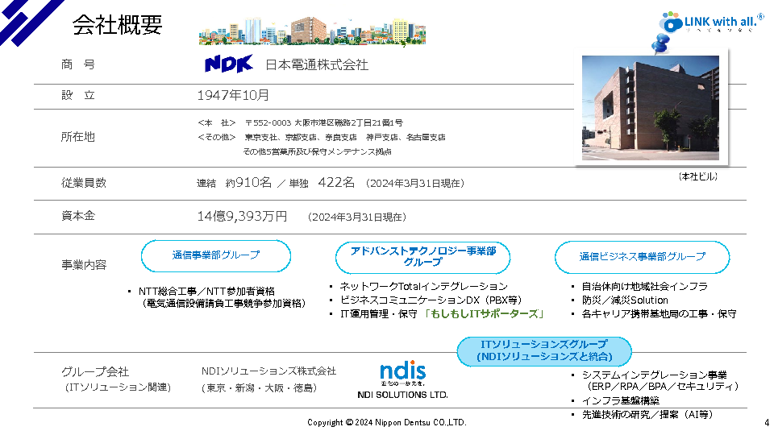
Task: Click the NDK company logo
Action: 228,64
